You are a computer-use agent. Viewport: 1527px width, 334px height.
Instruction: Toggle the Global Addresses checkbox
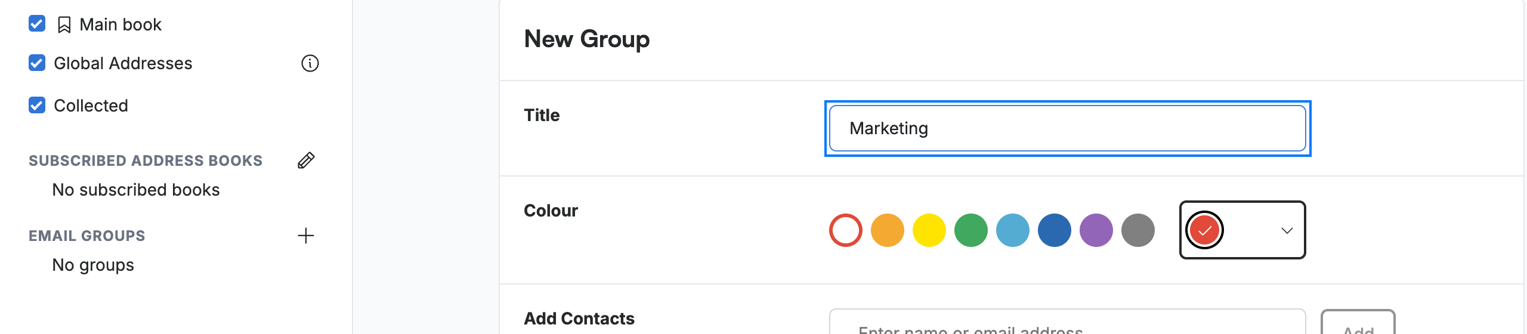pos(37,63)
